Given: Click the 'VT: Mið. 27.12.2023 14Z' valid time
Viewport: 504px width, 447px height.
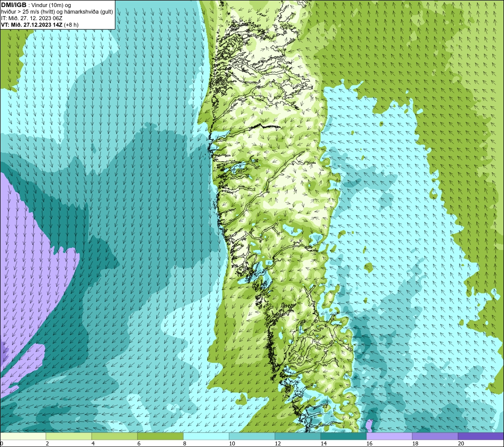Looking at the screenshot, I should [32, 25].
